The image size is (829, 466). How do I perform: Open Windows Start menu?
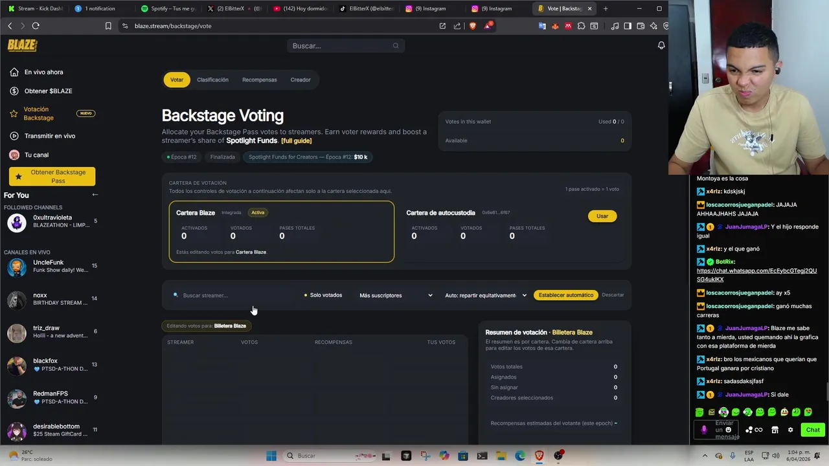tap(271, 456)
